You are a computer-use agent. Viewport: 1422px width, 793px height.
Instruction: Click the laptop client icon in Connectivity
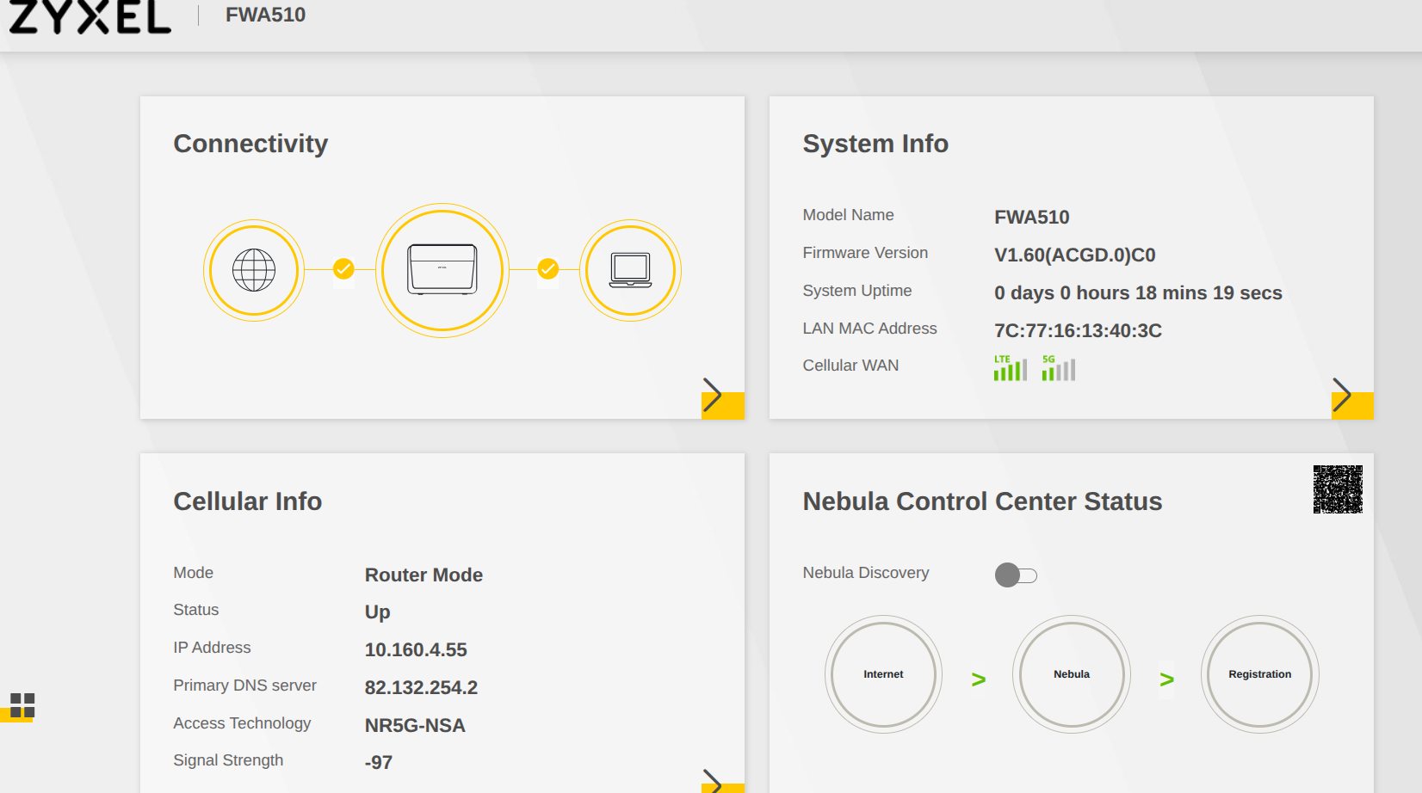[630, 270]
